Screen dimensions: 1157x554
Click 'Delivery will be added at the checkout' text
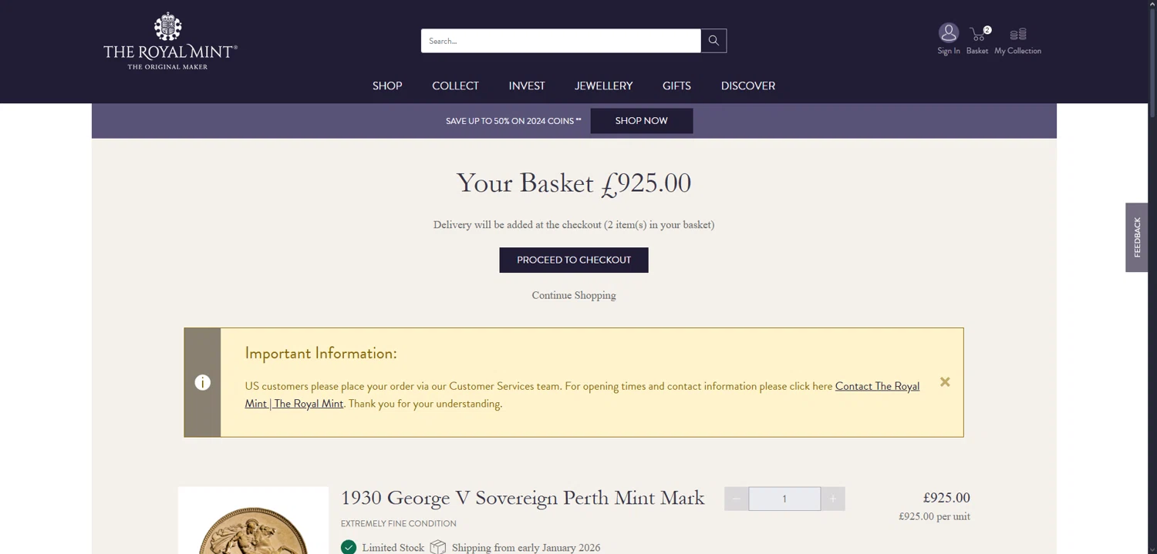517,225
